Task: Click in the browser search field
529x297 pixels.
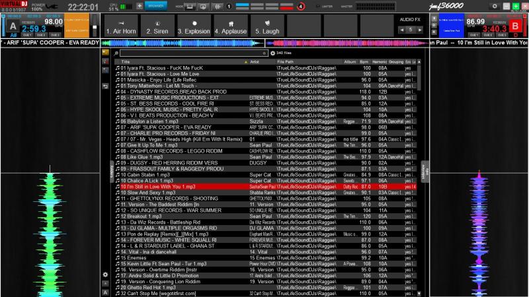Action: 192,52
